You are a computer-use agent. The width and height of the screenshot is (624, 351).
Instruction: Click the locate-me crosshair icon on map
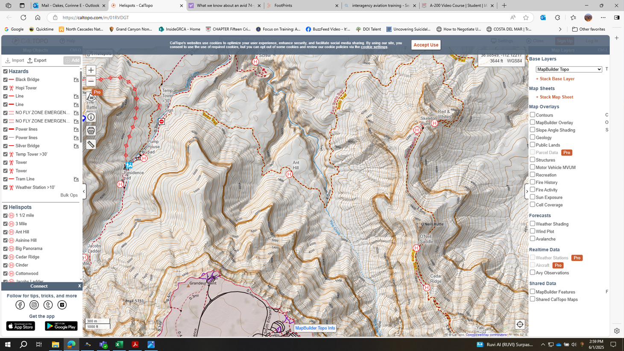point(520,325)
